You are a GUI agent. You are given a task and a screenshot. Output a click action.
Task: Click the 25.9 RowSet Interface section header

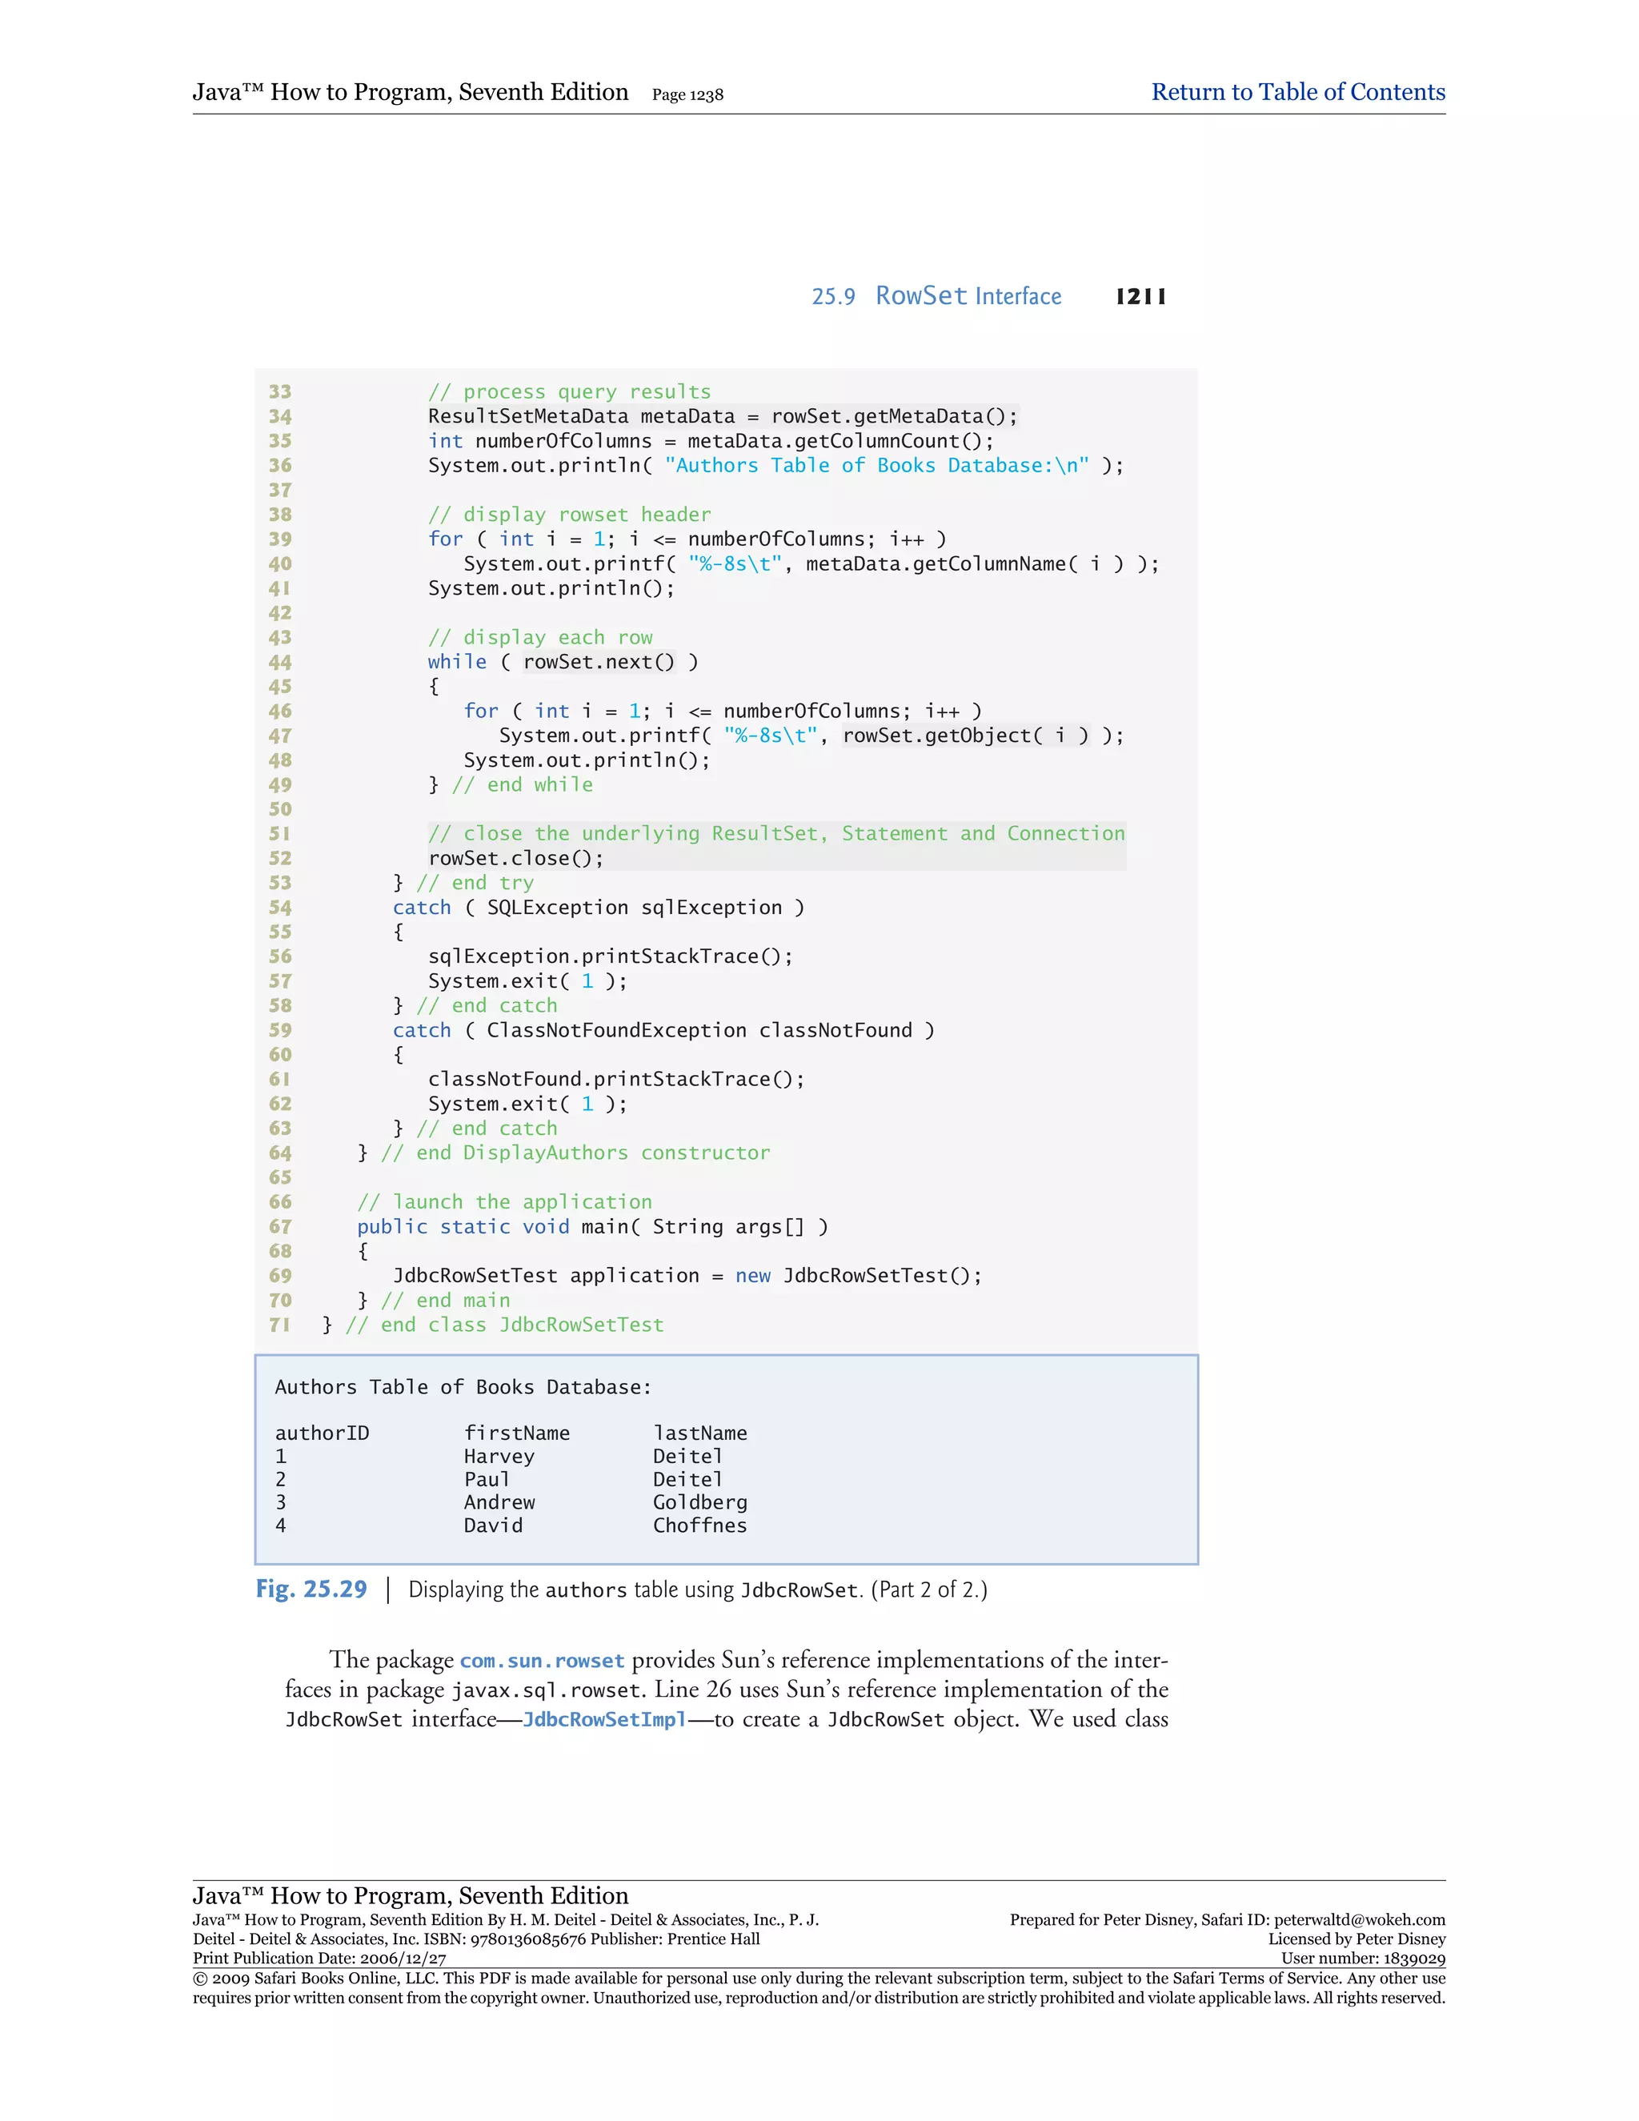click(936, 296)
